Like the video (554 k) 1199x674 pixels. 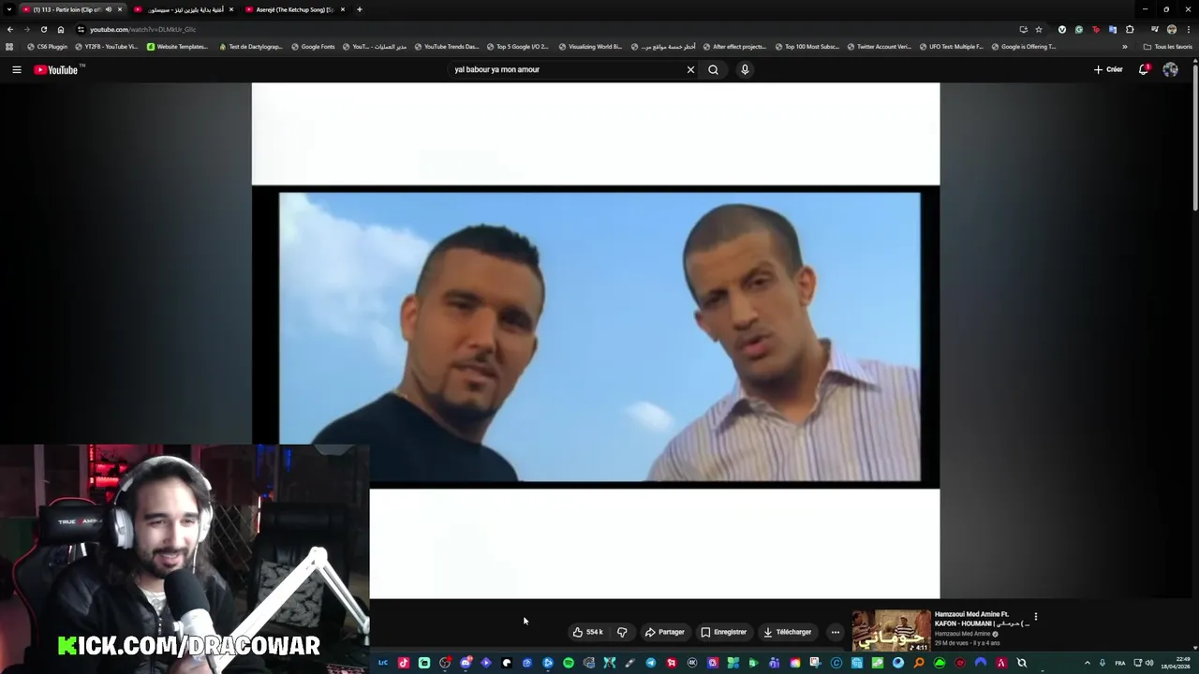[588, 632]
